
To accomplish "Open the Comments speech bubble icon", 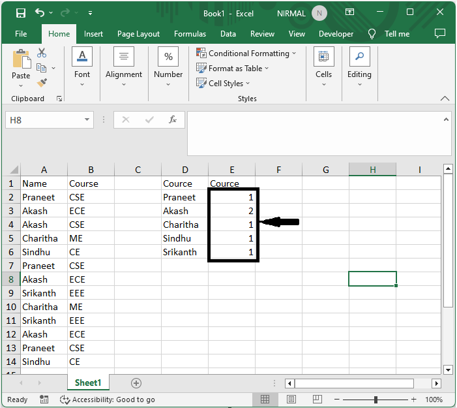I will point(440,33).
